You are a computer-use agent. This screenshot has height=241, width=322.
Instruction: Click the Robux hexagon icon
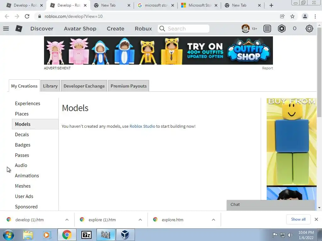tap(281, 29)
